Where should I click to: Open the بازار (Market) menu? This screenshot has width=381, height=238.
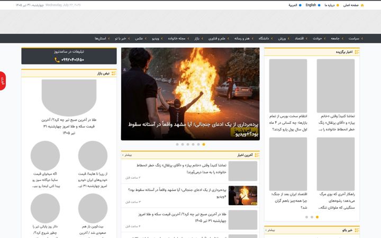point(197,39)
